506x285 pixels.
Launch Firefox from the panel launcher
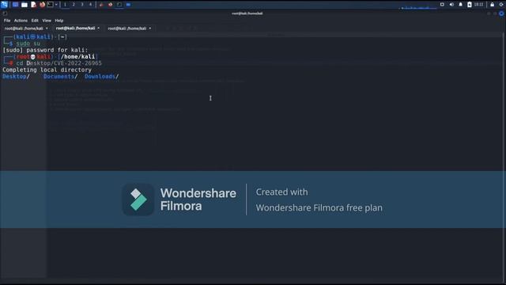[x=42, y=5]
